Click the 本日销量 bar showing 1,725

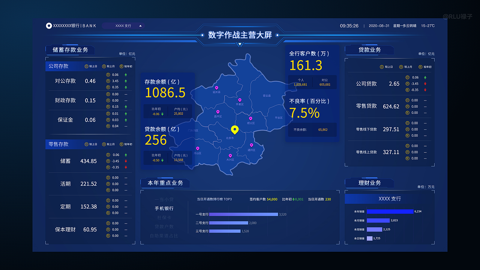[369, 238]
